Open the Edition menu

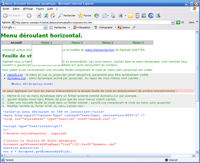click(16, 9)
